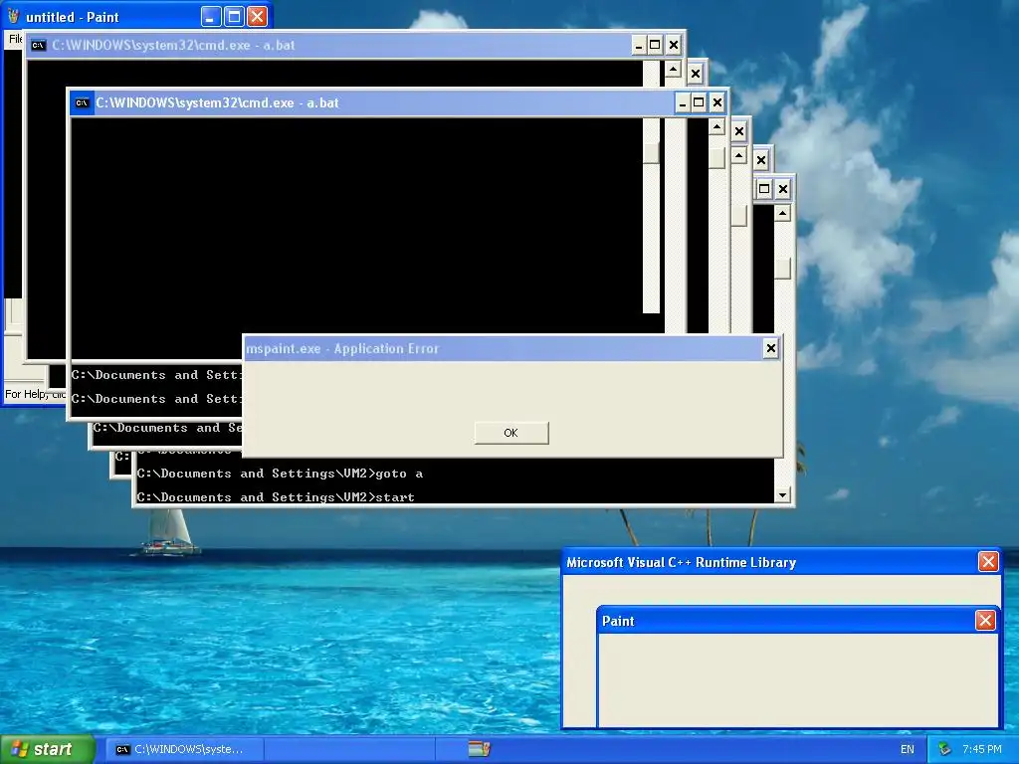The width and height of the screenshot is (1019, 764).
Task: Maximize the cmd window showing 'goto a'
Action: pos(764,189)
